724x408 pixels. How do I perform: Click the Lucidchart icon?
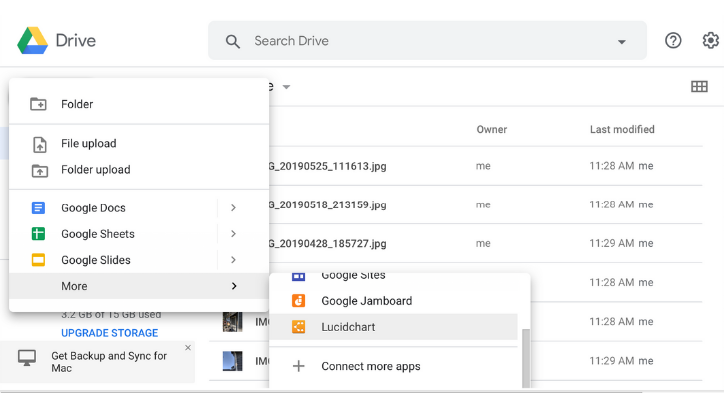click(x=299, y=327)
